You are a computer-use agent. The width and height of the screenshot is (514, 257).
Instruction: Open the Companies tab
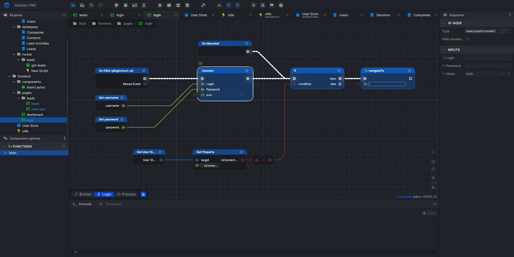[421, 15]
